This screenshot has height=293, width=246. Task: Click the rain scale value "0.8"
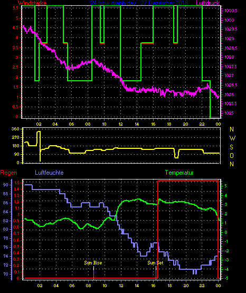pos(17,227)
